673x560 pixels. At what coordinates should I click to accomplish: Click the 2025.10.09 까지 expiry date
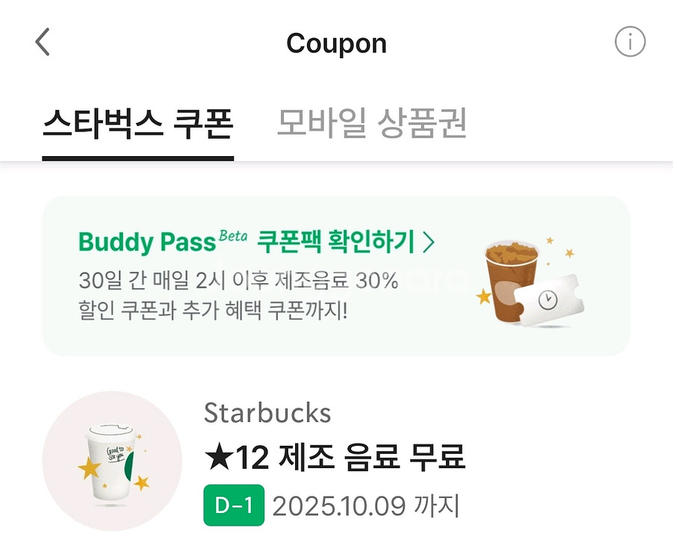tap(365, 507)
